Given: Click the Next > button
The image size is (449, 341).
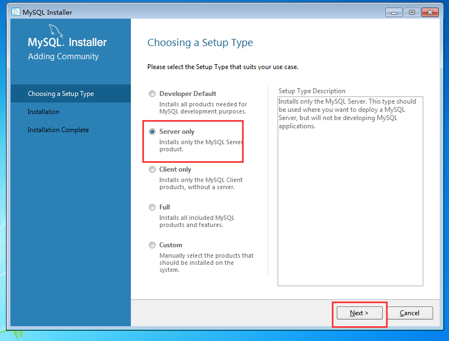Looking at the screenshot, I should [359, 313].
